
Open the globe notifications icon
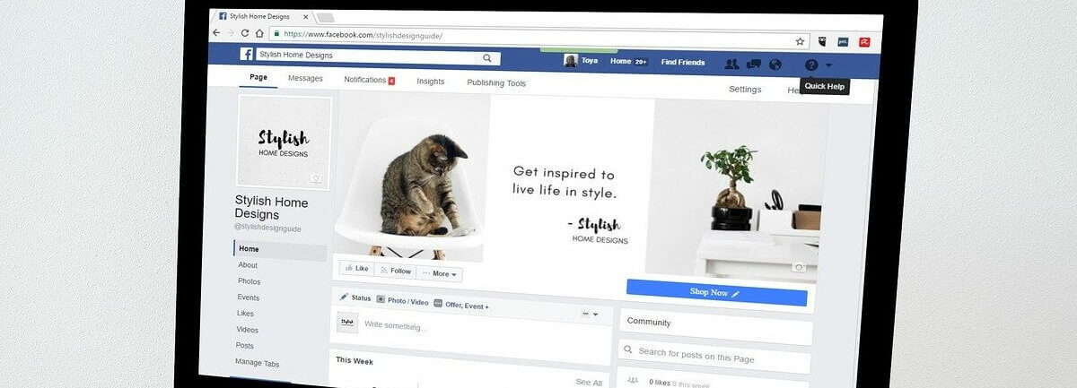(775, 65)
